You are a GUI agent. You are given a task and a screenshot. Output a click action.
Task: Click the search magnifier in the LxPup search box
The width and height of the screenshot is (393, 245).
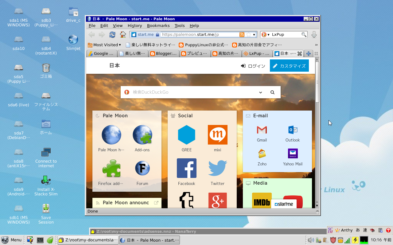[x=304, y=35]
